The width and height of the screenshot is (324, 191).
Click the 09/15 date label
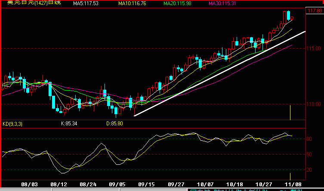146,185
